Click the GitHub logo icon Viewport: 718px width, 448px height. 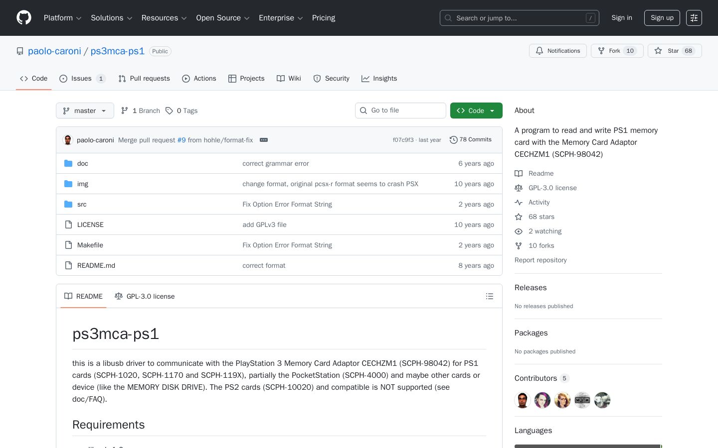point(24,18)
